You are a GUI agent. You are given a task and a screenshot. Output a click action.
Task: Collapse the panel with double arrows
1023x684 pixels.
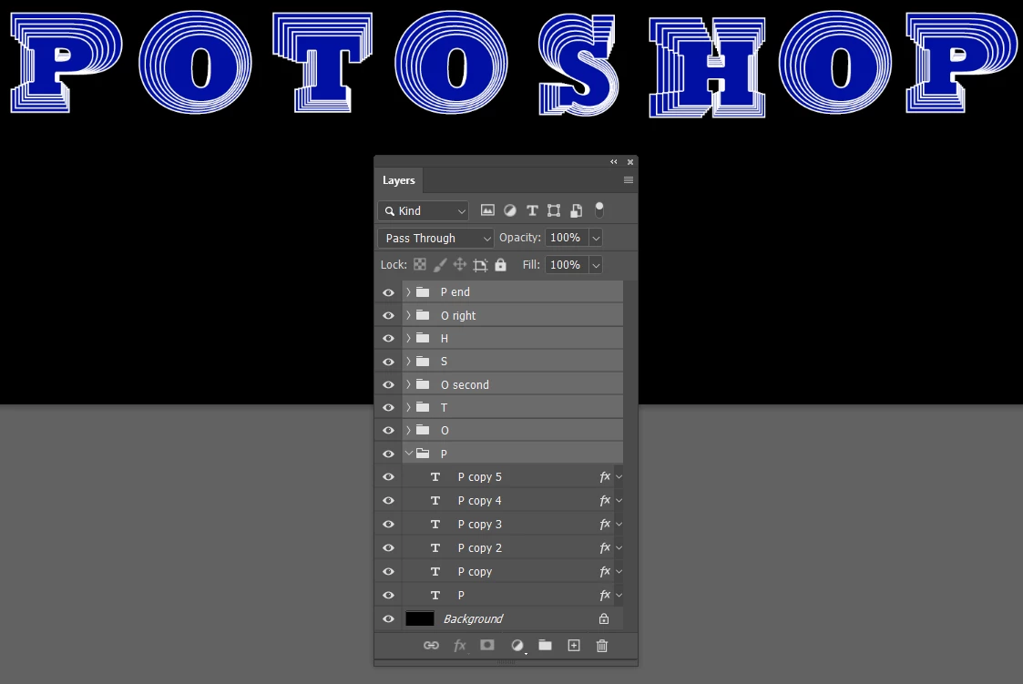(614, 162)
